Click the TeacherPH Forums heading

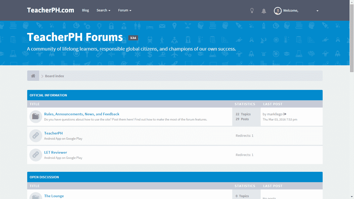tap(75, 37)
